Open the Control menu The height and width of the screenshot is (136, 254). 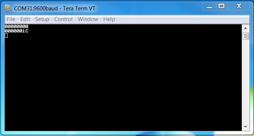(63, 19)
